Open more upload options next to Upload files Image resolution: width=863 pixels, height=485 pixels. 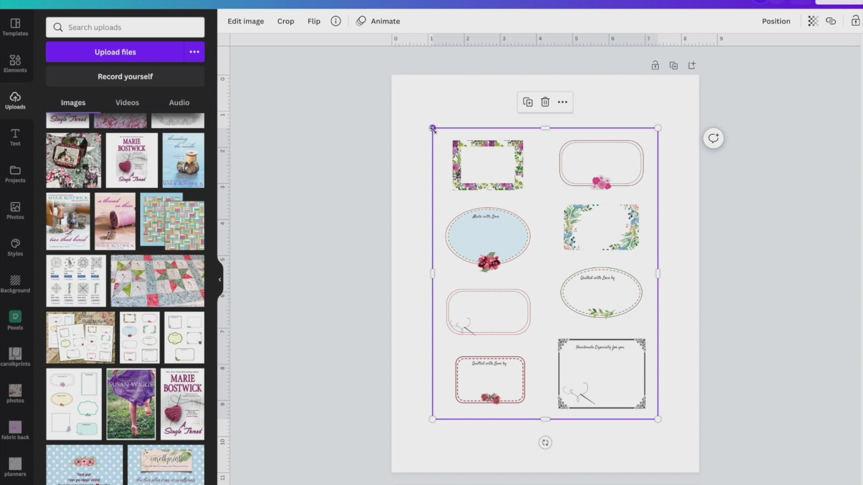(194, 52)
